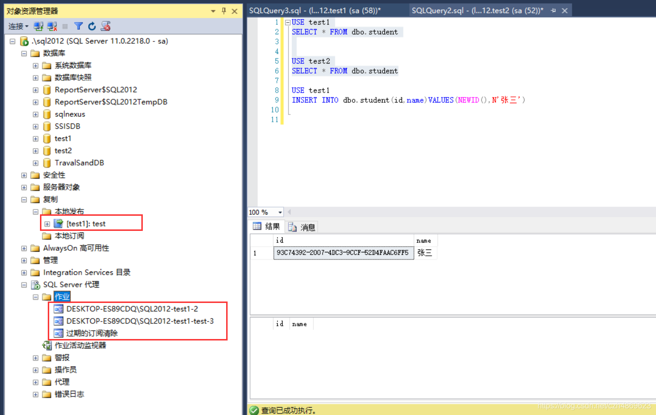This screenshot has height=415, width=656.
Task: Select the SSISDB database icon
Action: point(47,127)
